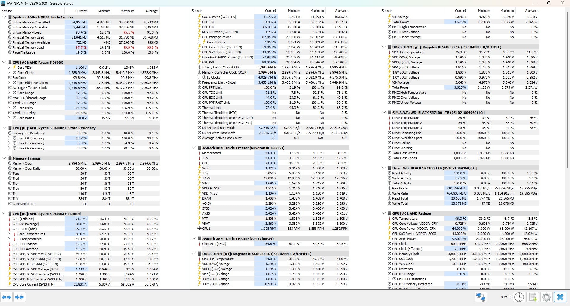Close sensors with the blue X icon
The height and width of the screenshot is (306, 570).
point(560,297)
